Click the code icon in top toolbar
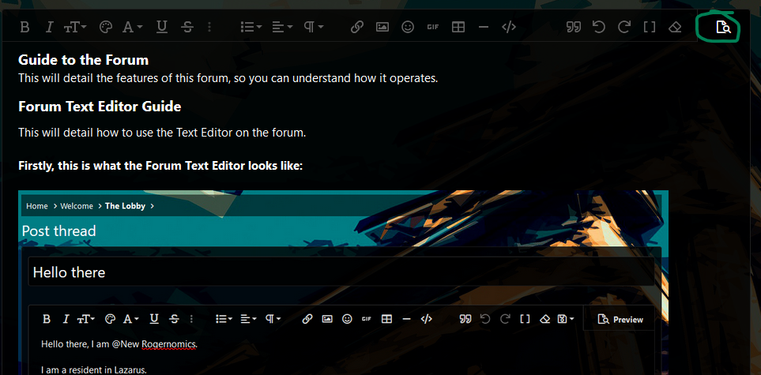Viewport: 761px width, 375px height. (509, 27)
